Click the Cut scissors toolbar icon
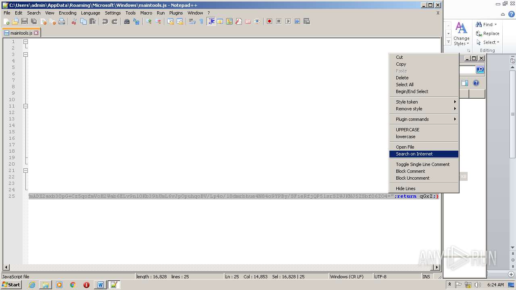The image size is (516, 290). click(74, 21)
